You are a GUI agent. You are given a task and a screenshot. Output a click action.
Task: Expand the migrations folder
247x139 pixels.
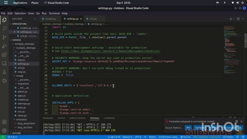(x=23, y=84)
